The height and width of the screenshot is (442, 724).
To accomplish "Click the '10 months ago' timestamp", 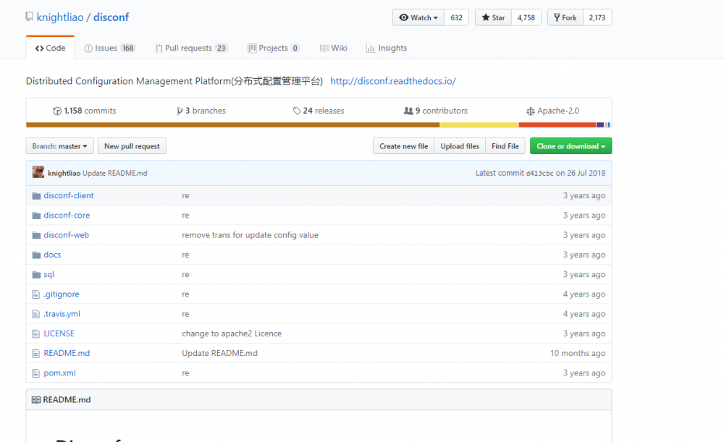I will pyautogui.click(x=578, y=354).
